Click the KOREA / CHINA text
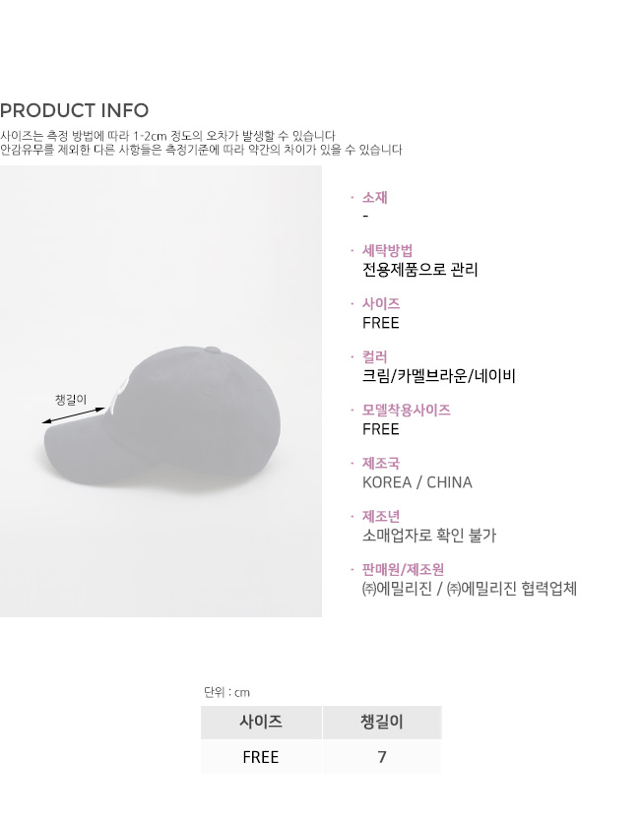 417,482
